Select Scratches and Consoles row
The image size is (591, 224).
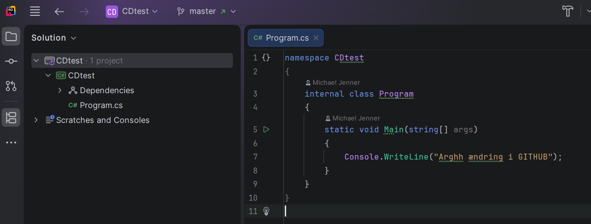tap(132, 120)
